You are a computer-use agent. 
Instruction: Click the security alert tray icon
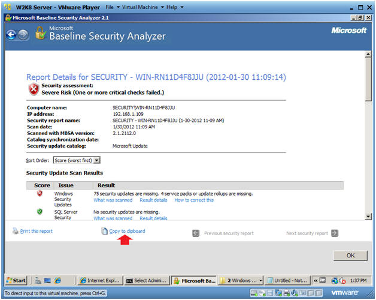[x=342, y=281]
